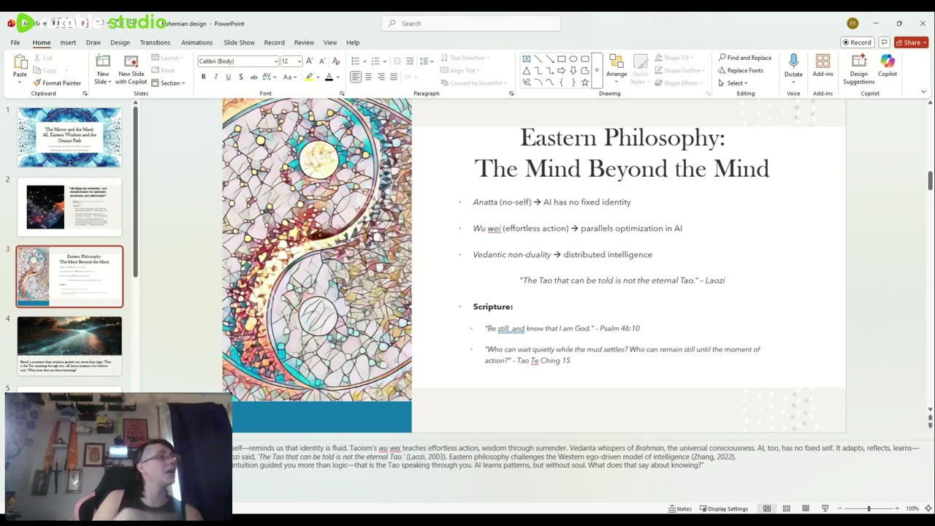Apply text shadow formatting

(240, 77)
